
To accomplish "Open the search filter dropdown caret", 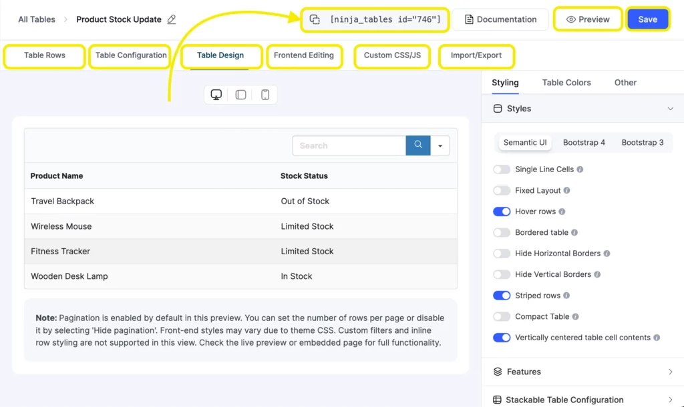I will 440,145.
